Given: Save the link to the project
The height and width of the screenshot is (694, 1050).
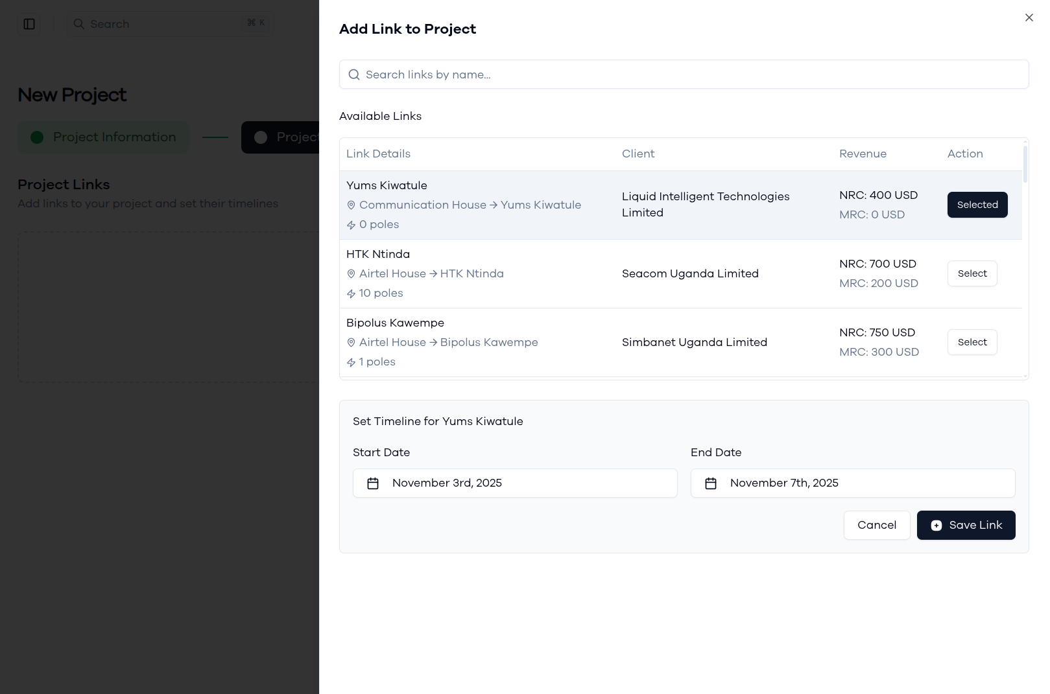Looking at the screenshot, I should coord(966,525).
